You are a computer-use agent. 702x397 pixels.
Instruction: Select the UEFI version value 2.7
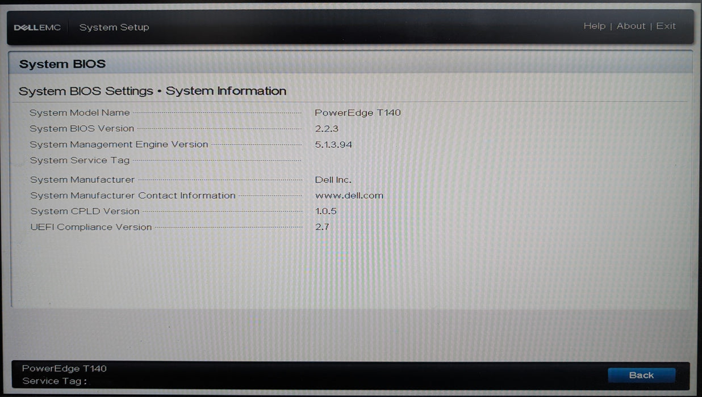pyautogui.click(x=322, y=227)
